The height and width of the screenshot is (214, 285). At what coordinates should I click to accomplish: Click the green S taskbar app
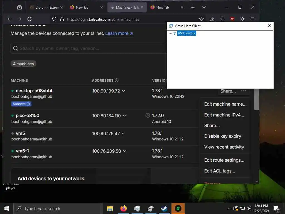pos(178,208)
